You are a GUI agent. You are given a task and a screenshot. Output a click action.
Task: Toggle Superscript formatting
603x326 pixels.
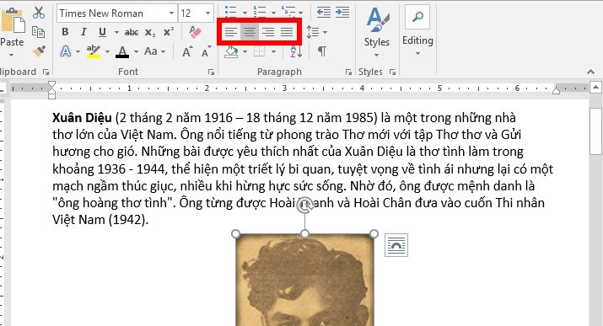[169, 32]
